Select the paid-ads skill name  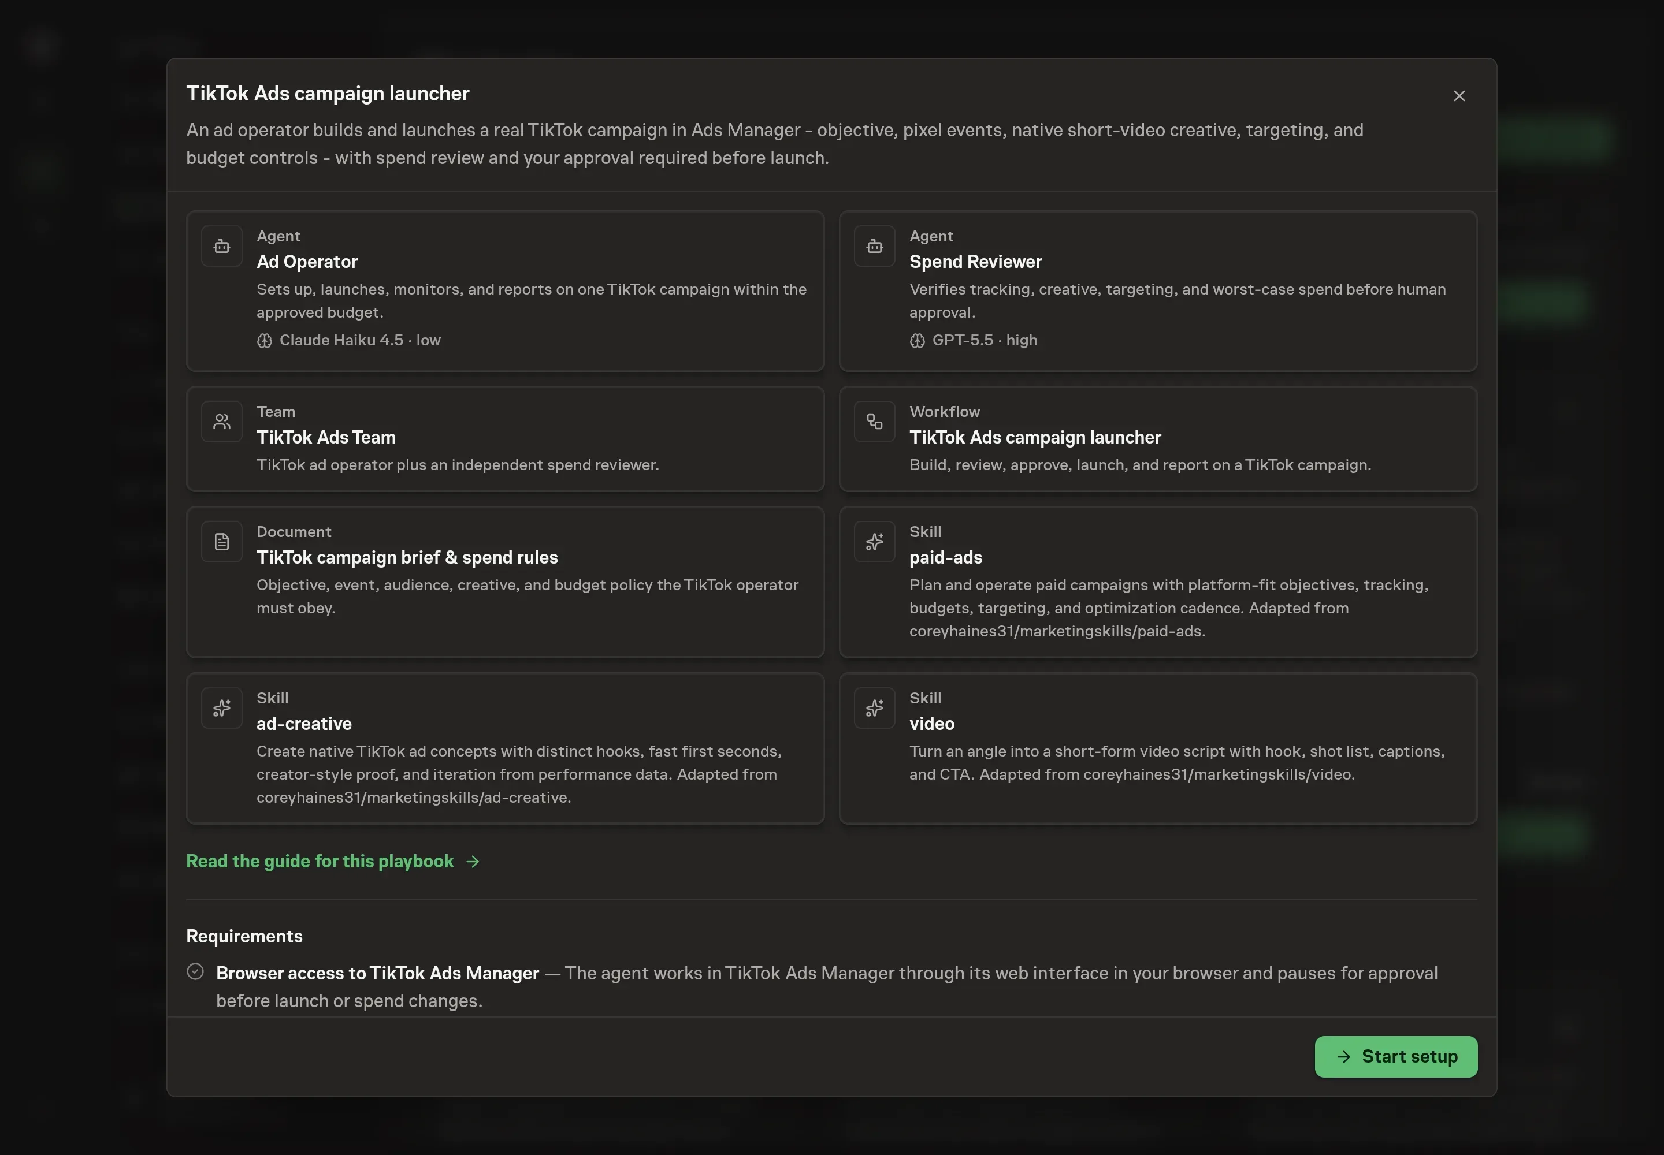pos(946,557)
